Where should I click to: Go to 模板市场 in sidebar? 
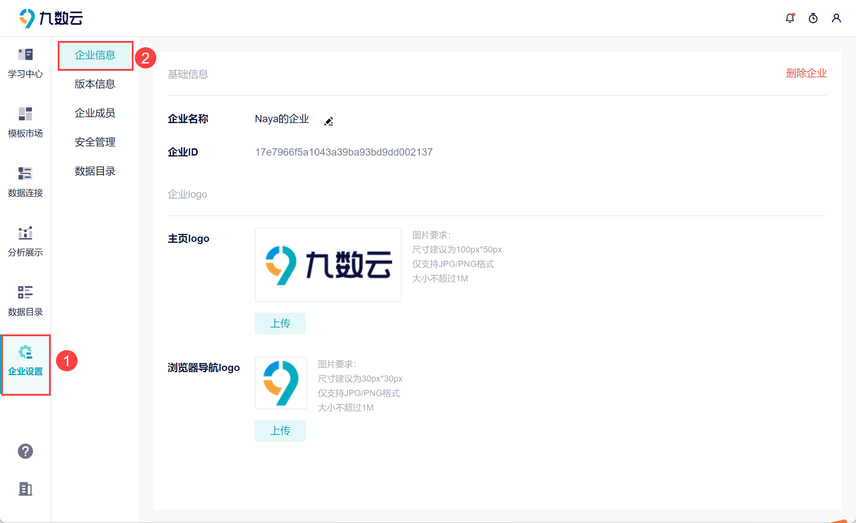25,123
